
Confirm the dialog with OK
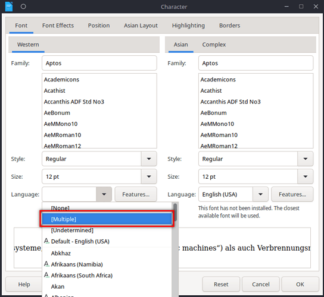point(300,285)
